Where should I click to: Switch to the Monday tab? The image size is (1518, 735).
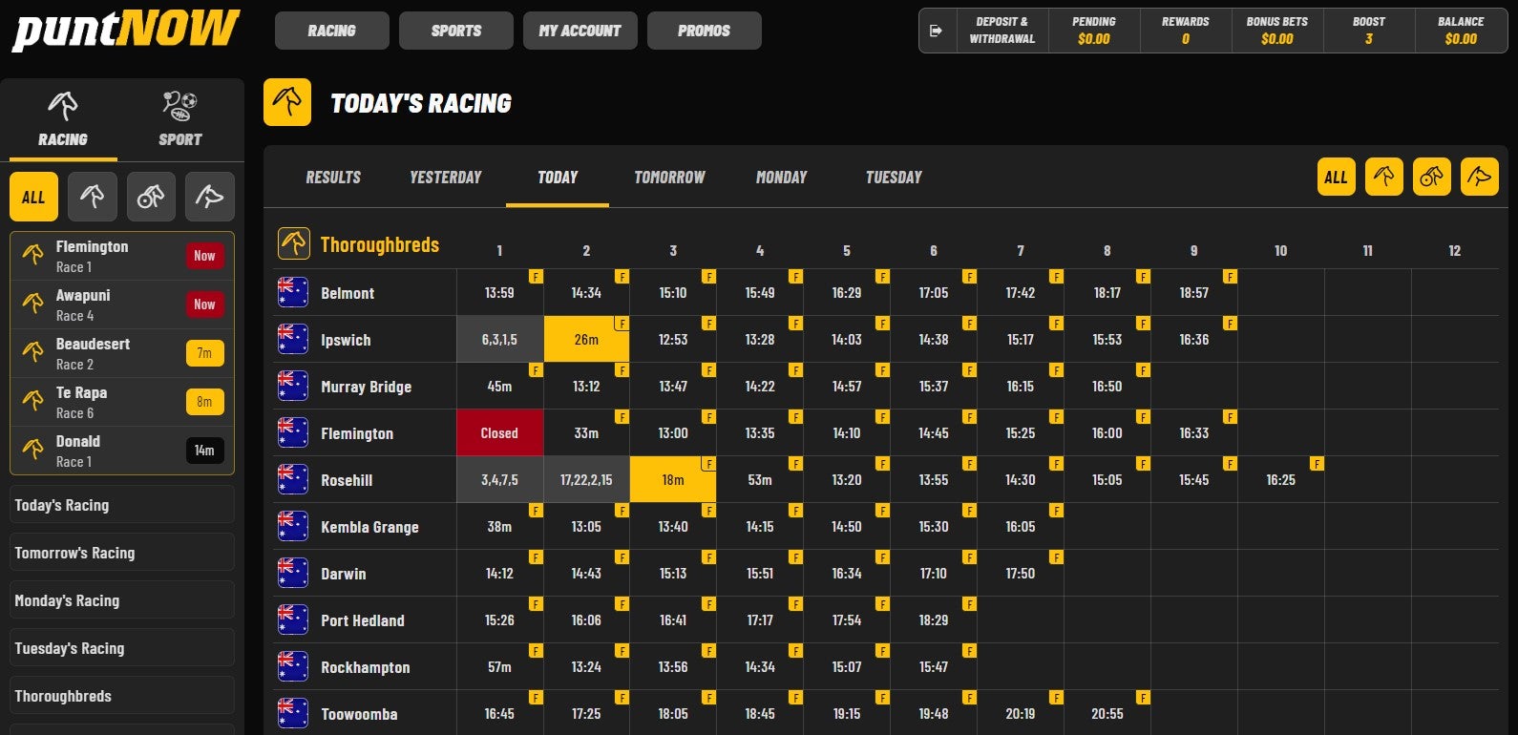(782, 177)
